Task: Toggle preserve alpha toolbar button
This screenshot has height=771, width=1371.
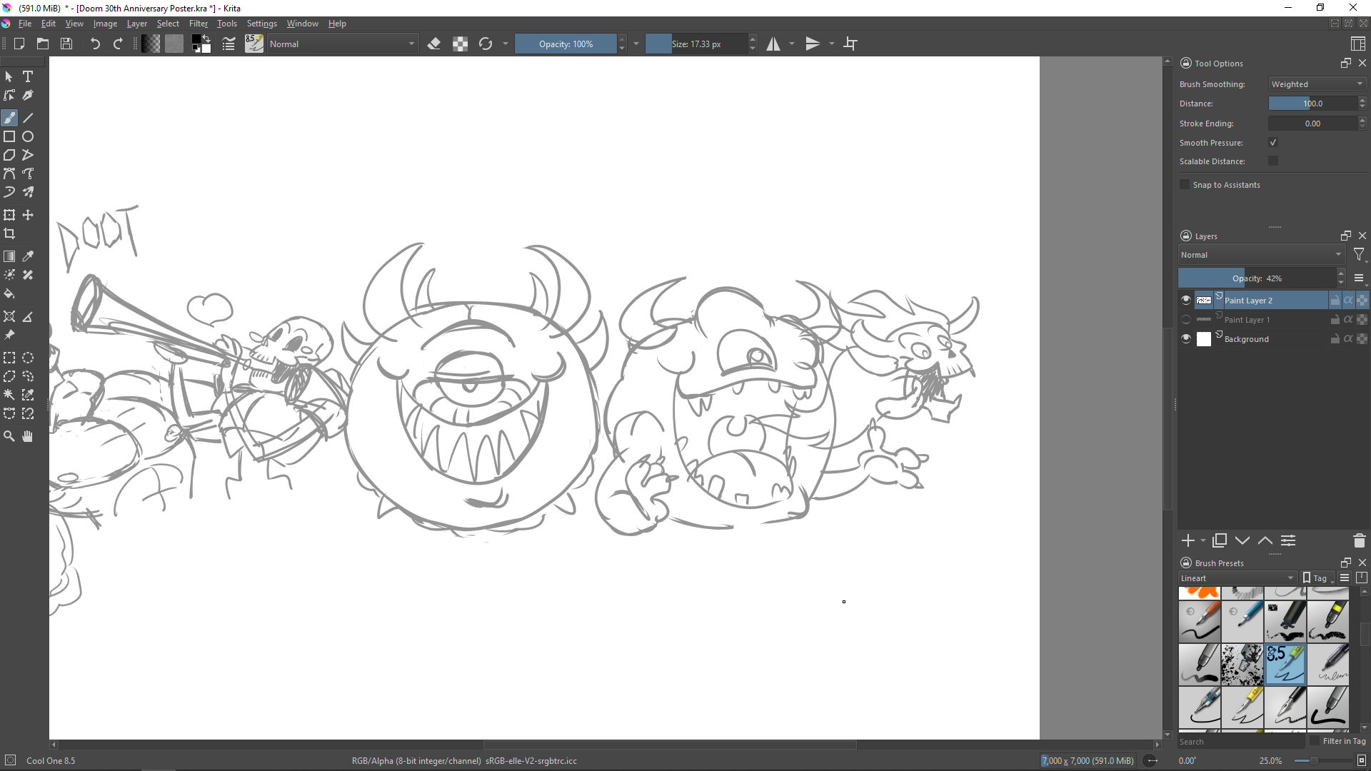Action: (460, 44)
